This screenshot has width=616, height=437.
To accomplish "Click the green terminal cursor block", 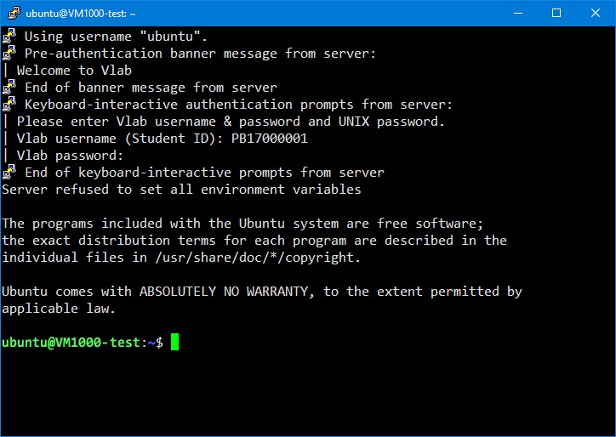I will coord(174,343).
